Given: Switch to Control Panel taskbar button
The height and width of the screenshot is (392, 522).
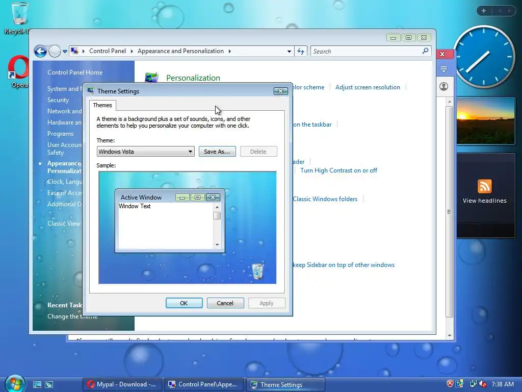Looking at the screenshot, I should [x=203, y=384].
